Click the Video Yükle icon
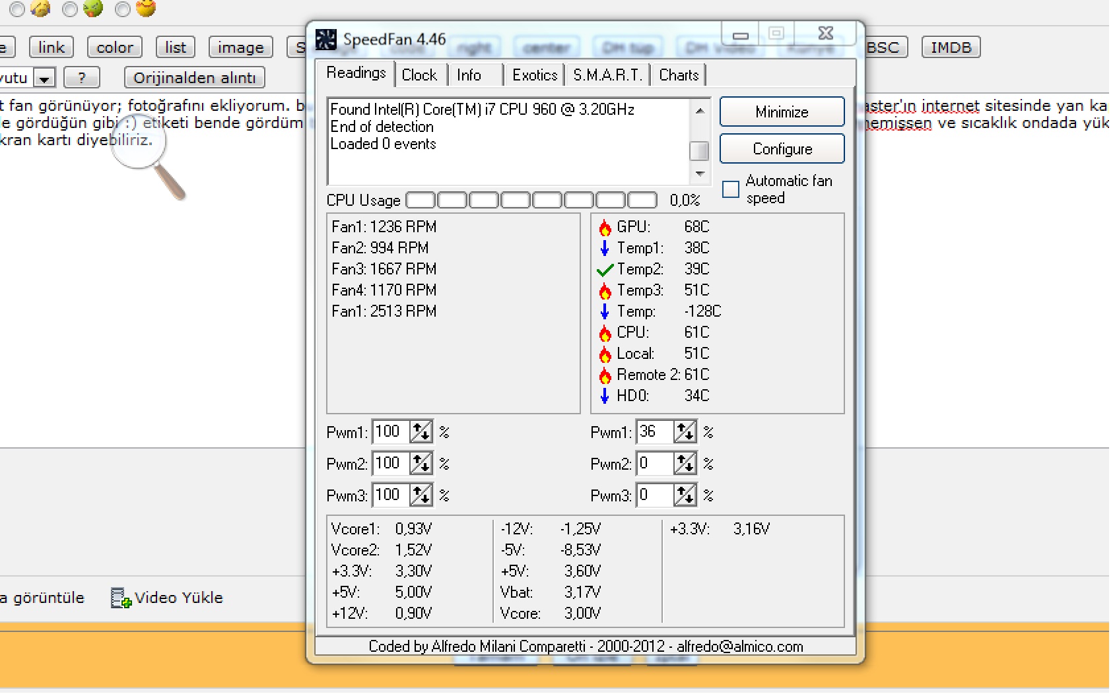The height and width of the screenshot is (694, 1117). pyautogui.click(x=121, y=598)
